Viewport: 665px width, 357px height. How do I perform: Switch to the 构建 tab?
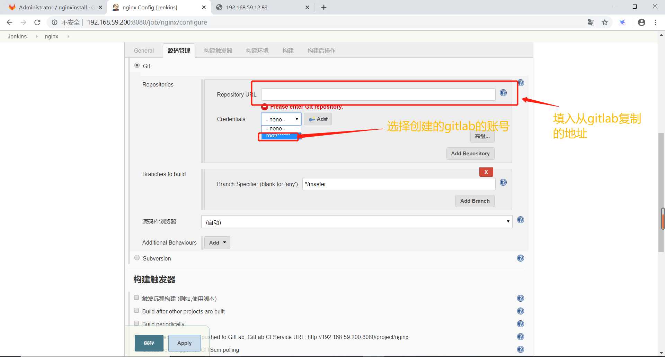point(288,51)
